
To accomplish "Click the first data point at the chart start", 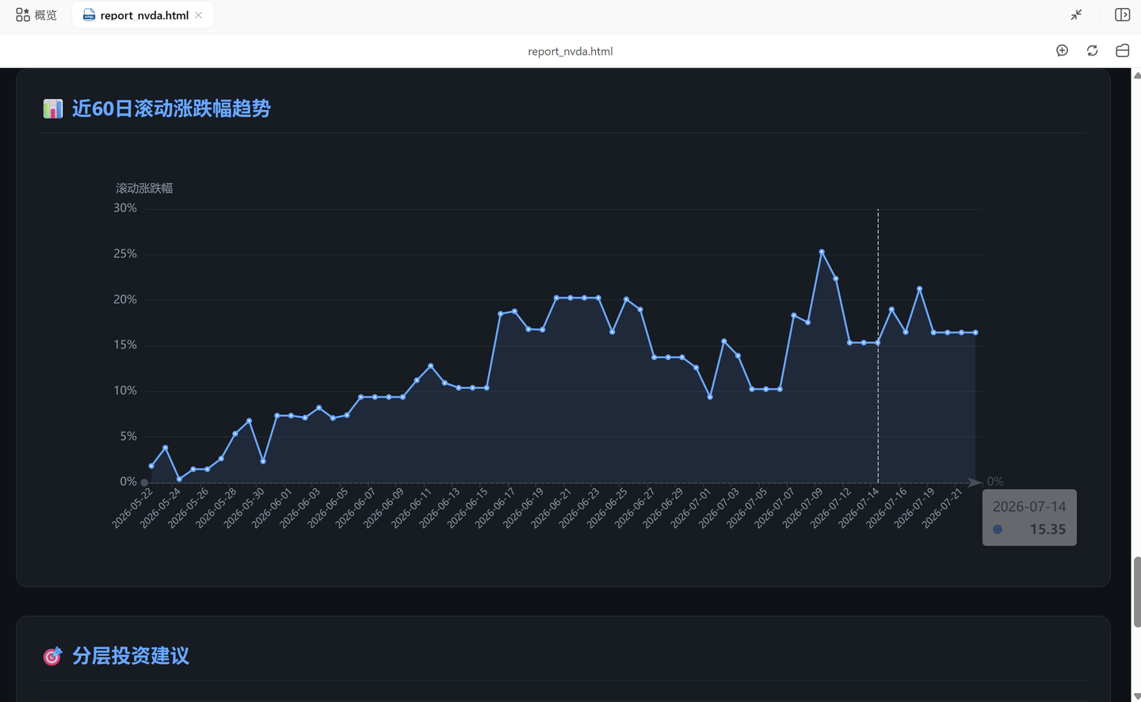I will 151,466.
